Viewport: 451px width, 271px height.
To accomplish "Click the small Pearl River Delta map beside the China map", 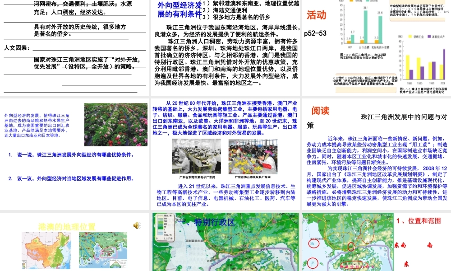I will [x=103, y=251].
